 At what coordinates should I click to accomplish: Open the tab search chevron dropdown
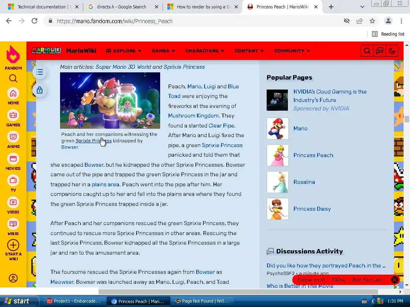point(362,7)
